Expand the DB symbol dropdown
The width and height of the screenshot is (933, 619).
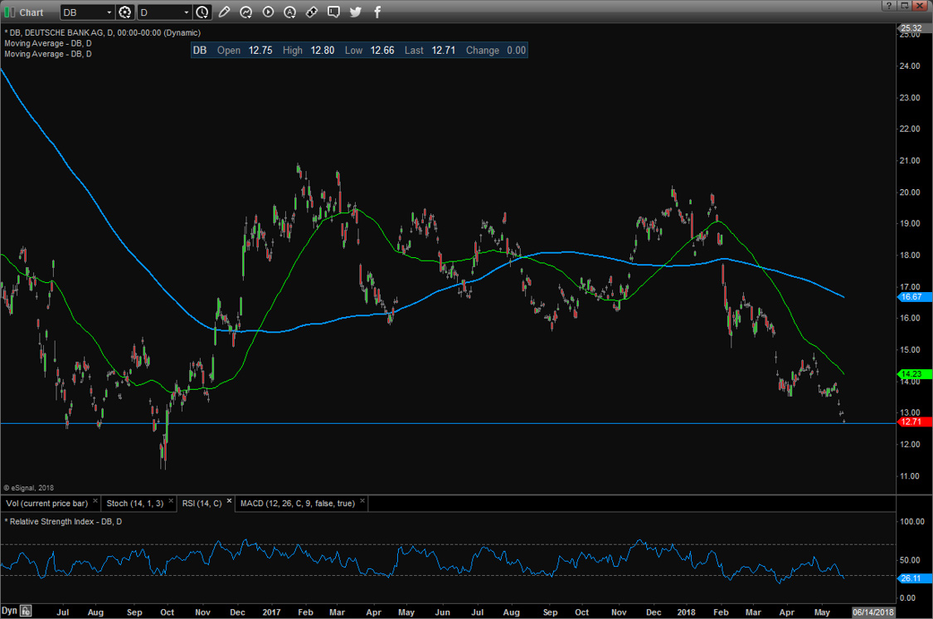click(109, 12)
